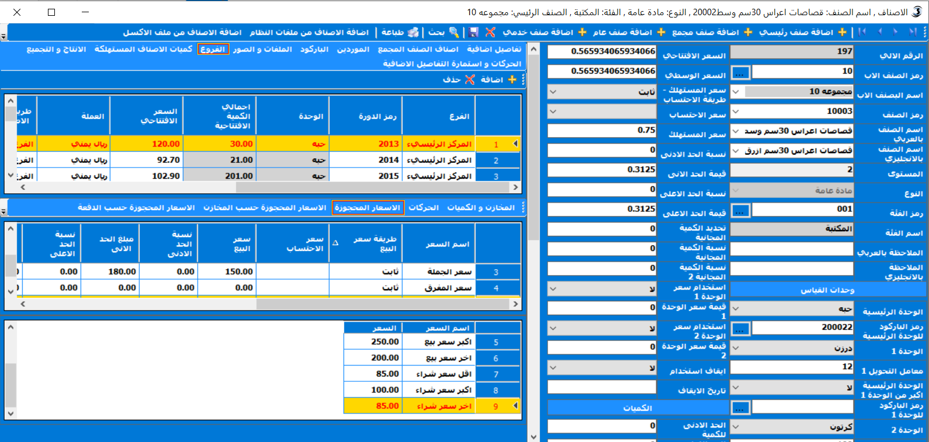Open الاسعار المحجوزة حسب المخازن tab

(265, 207)
